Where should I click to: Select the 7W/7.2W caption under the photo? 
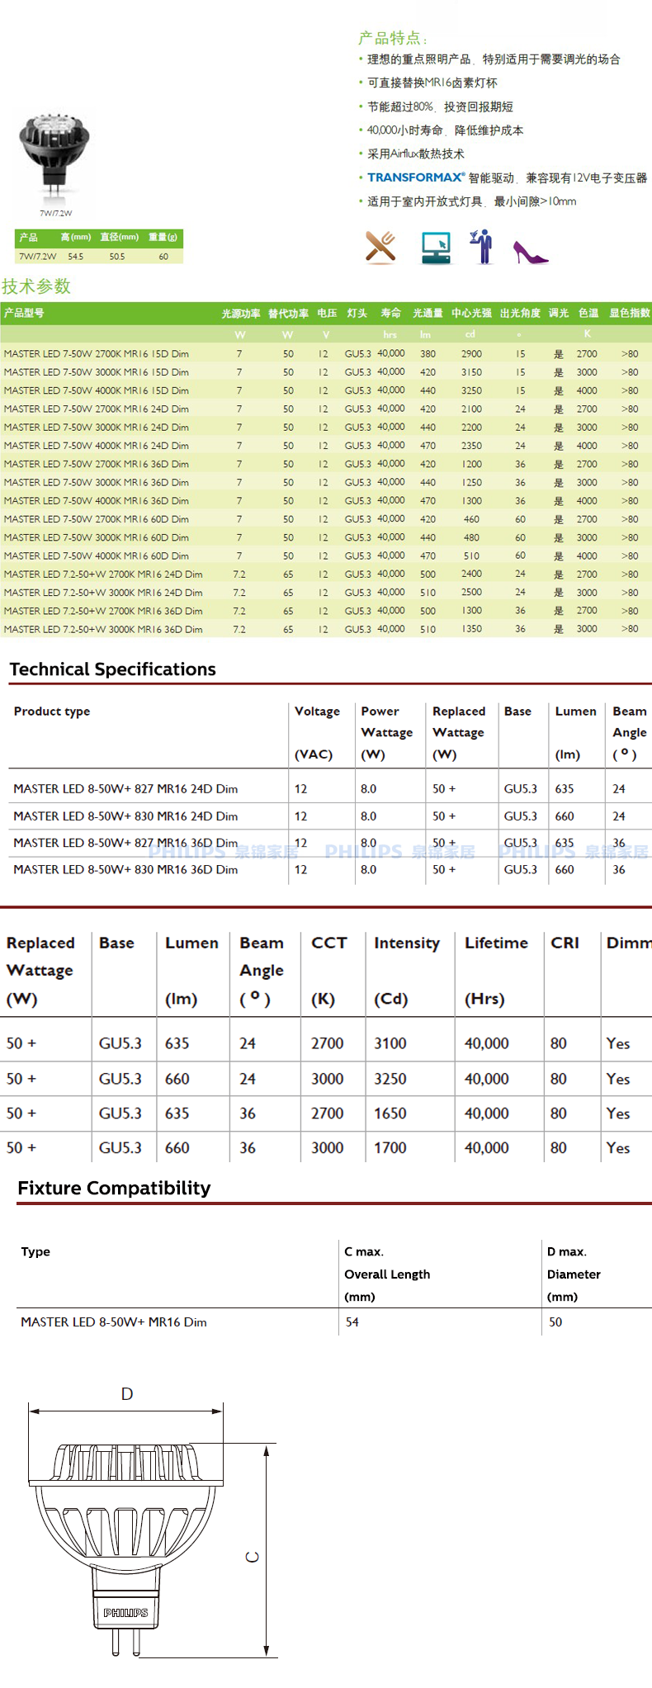coord(55,213)
